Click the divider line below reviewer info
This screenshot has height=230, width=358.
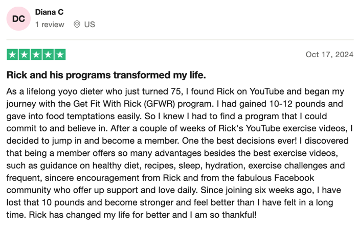180,40
